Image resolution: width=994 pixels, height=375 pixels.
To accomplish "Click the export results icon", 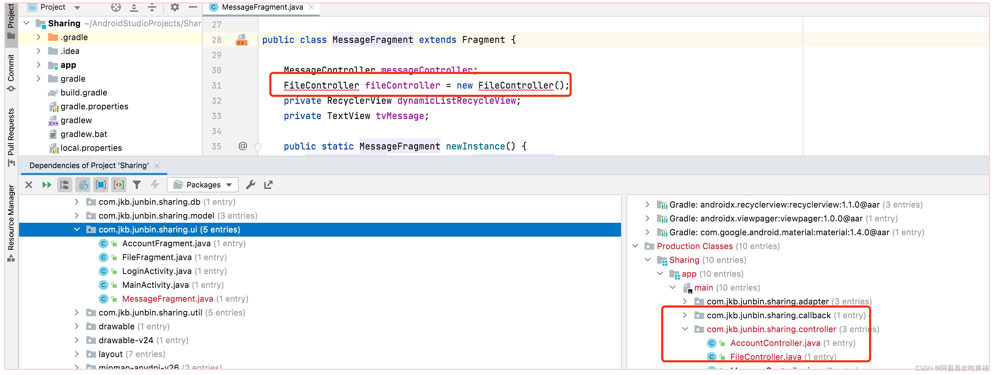I will [268, 185].
